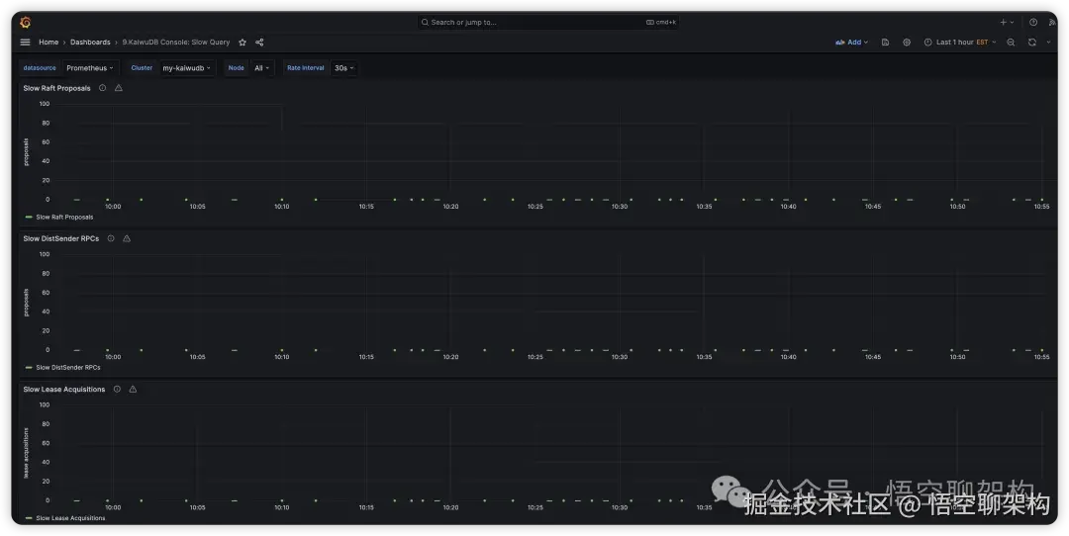Expand the my-kaiwudb Cluster dropdown
This screenshot has height=536, width=1069.
186,68
